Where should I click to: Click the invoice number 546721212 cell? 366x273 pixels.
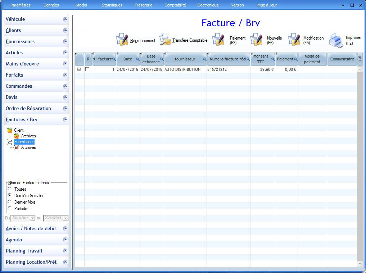[x=228, y=69]
